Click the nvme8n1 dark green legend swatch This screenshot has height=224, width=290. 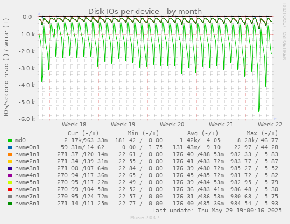pyautogui.click(x=10, y=204)
